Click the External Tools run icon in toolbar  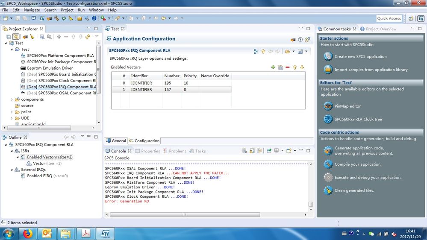click(x=103, y=18)
